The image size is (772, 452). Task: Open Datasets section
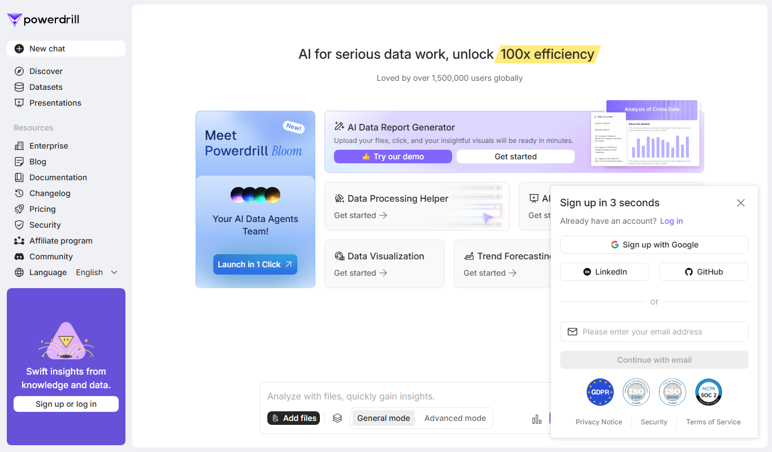[x=66, y=87]
